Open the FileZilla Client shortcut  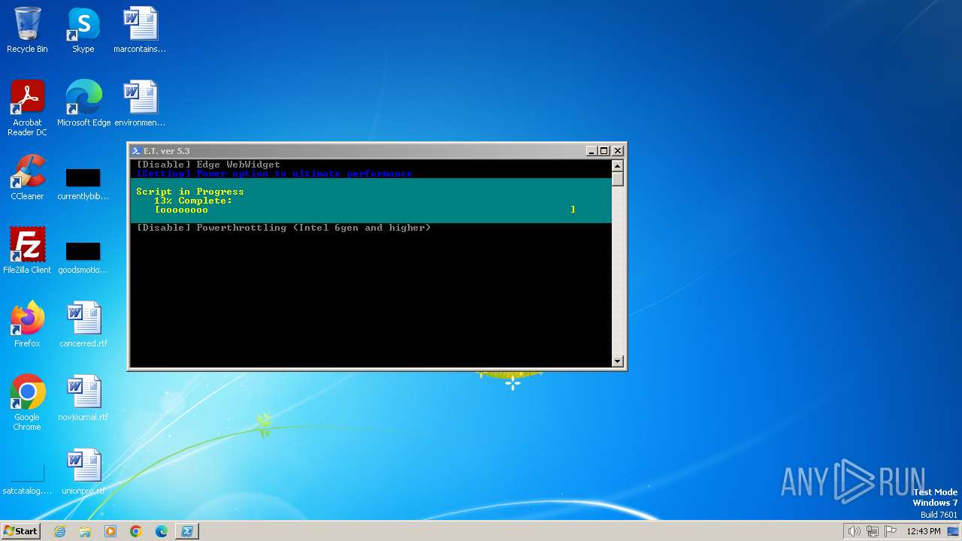tap(27, 250)
